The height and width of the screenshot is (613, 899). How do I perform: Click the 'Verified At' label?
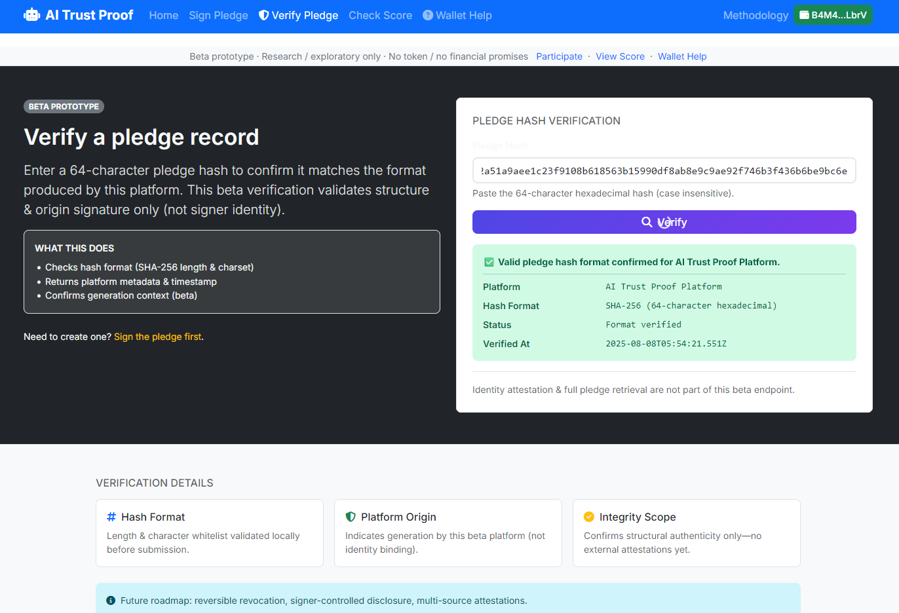click(506, 344)
